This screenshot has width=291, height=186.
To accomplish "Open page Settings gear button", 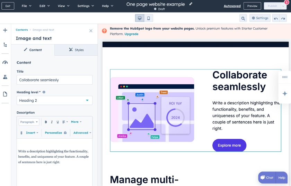I will [260, 18].
